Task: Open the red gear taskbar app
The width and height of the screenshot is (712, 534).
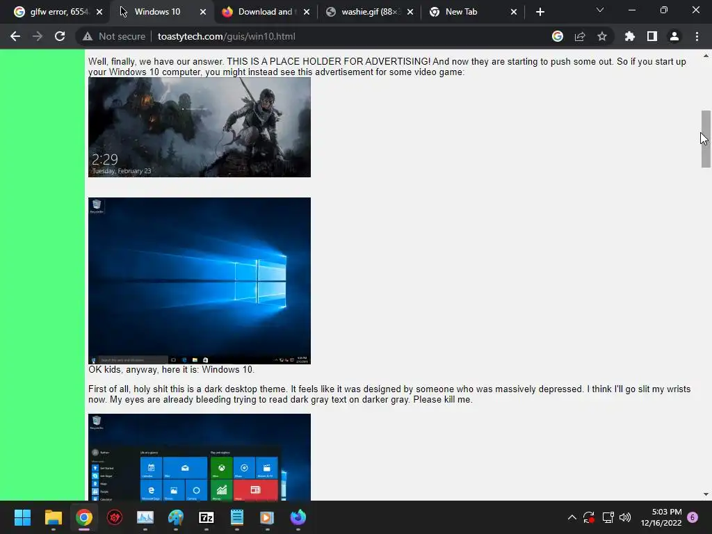Action: (115, 517)
